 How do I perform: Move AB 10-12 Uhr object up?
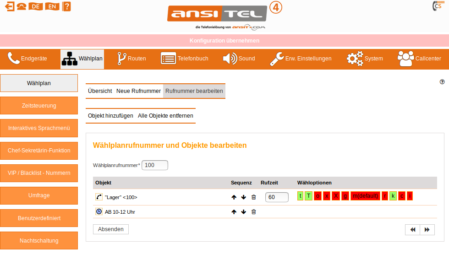[234, 212]
